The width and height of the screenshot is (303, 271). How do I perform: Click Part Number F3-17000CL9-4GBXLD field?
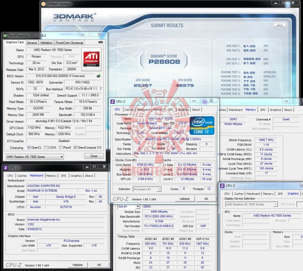coord(159,226)
